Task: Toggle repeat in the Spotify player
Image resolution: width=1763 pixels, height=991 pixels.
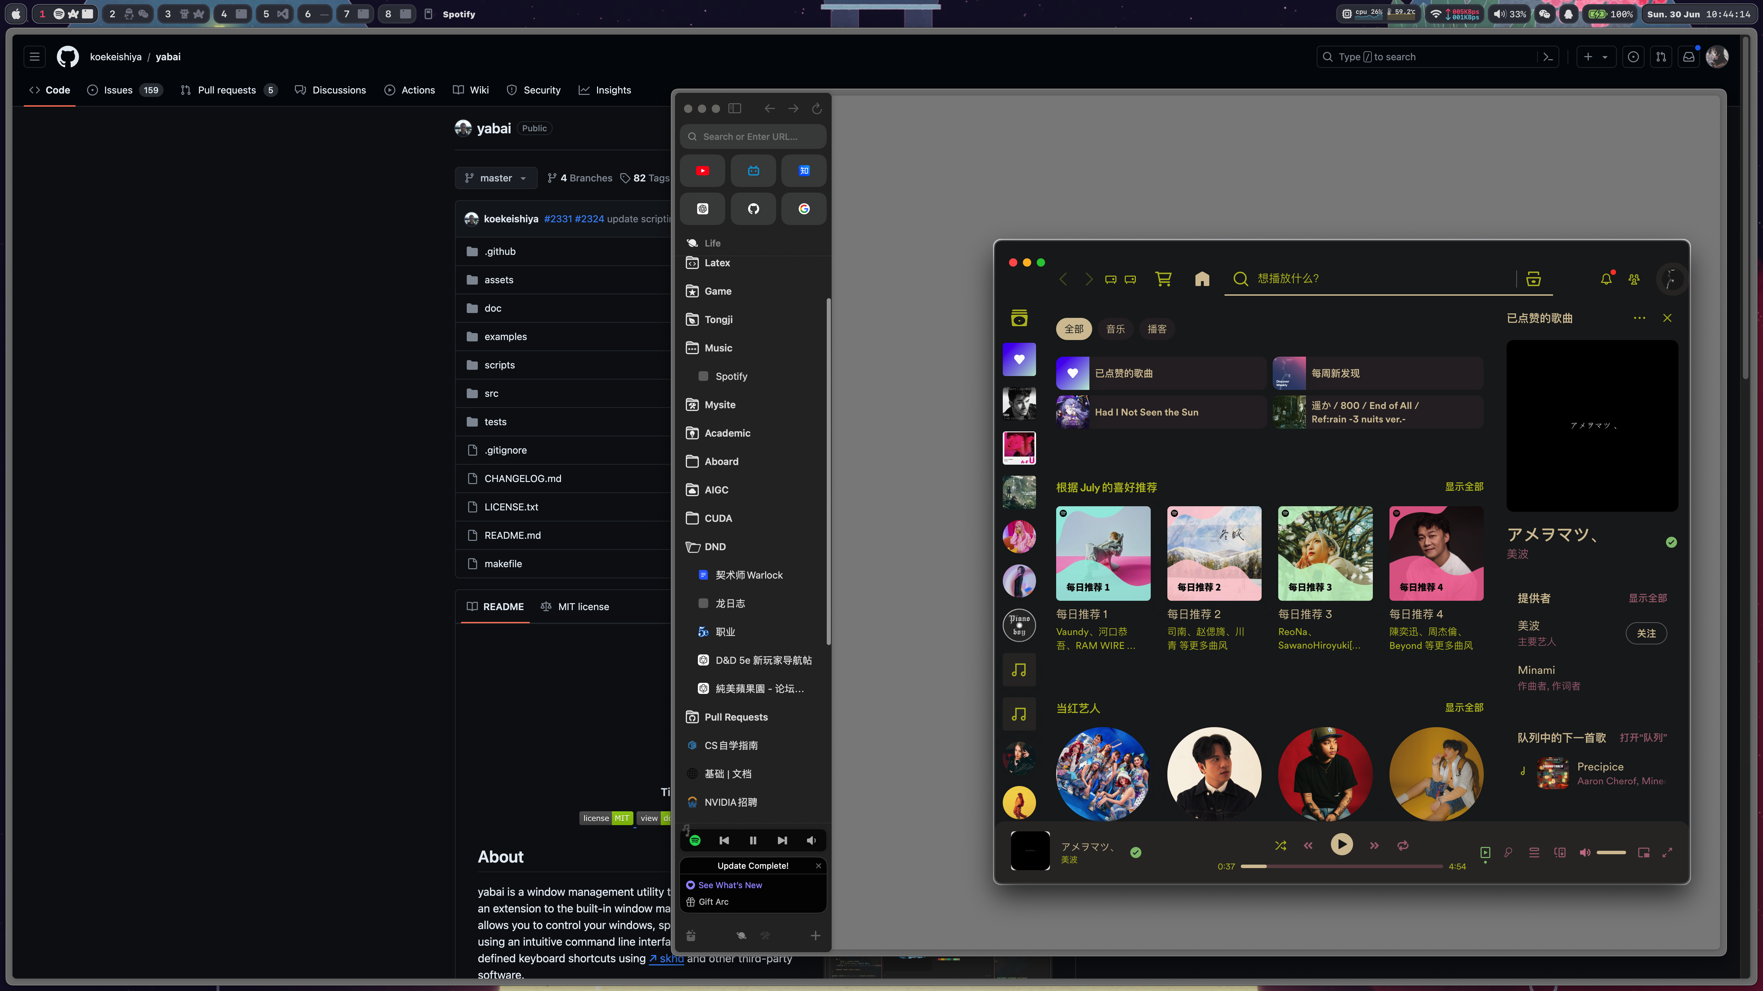Action: 1402,845
